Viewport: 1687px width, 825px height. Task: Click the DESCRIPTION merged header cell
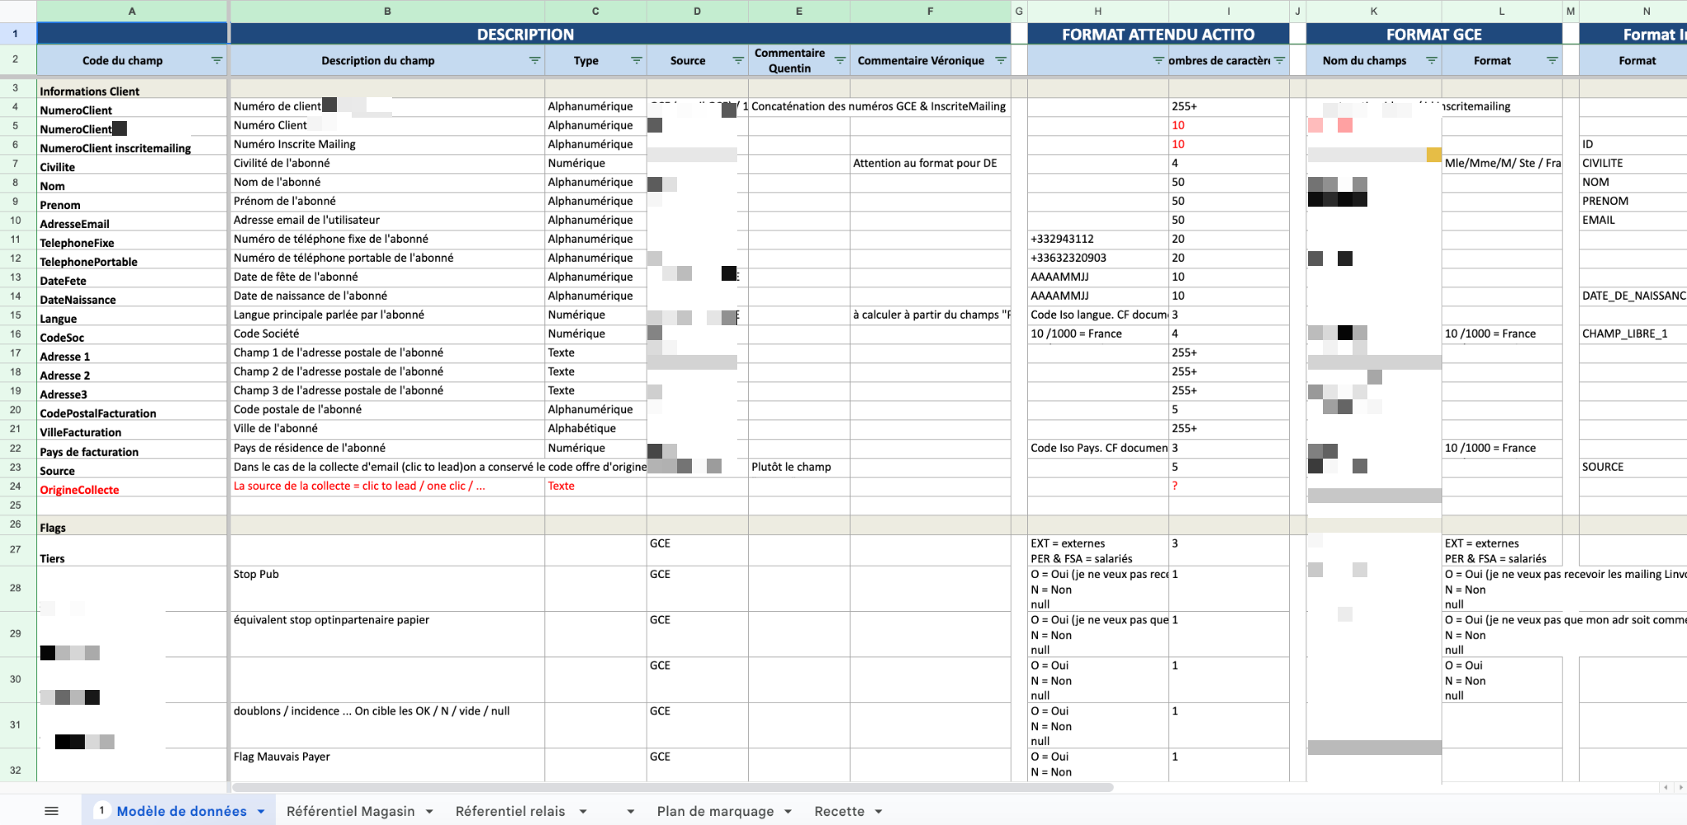pos(525,35)
